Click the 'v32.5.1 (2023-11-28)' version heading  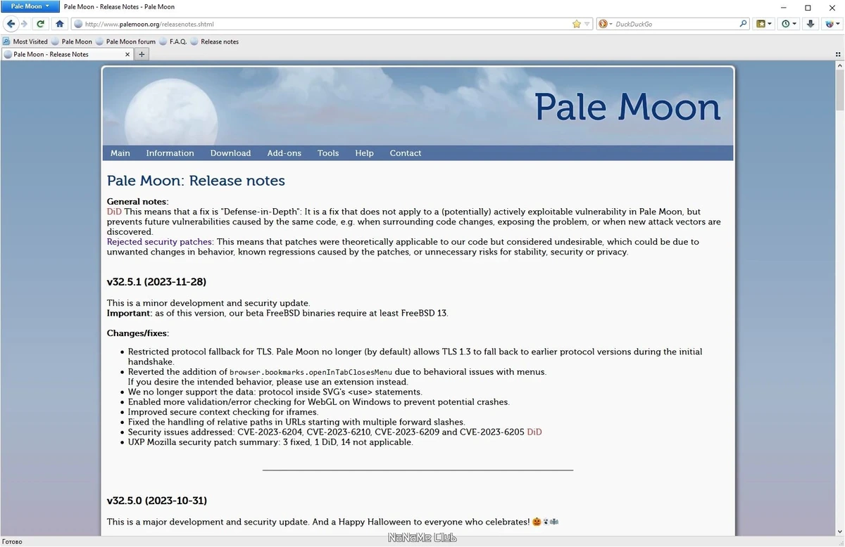156,282
